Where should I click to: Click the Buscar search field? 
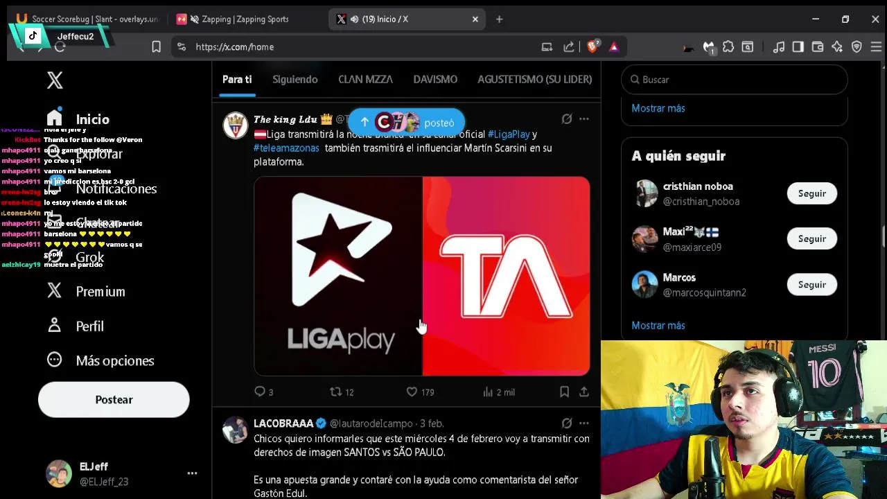(735, 80)
